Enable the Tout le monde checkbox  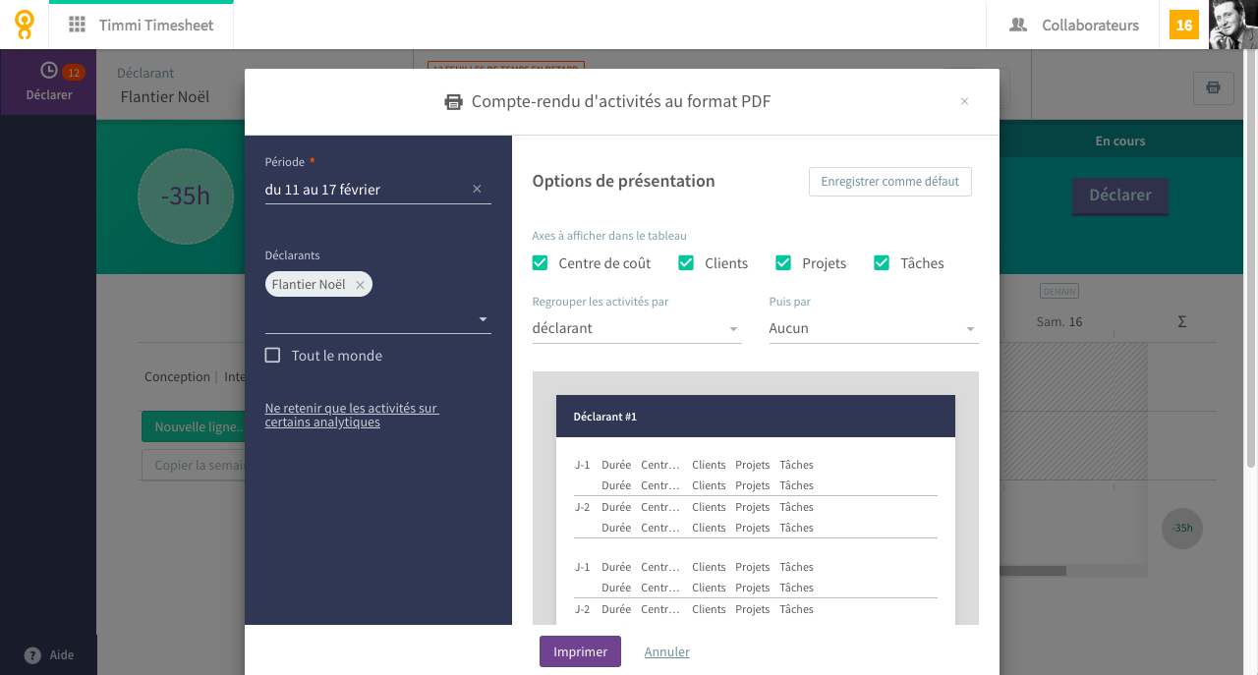(x=273, y=355)
